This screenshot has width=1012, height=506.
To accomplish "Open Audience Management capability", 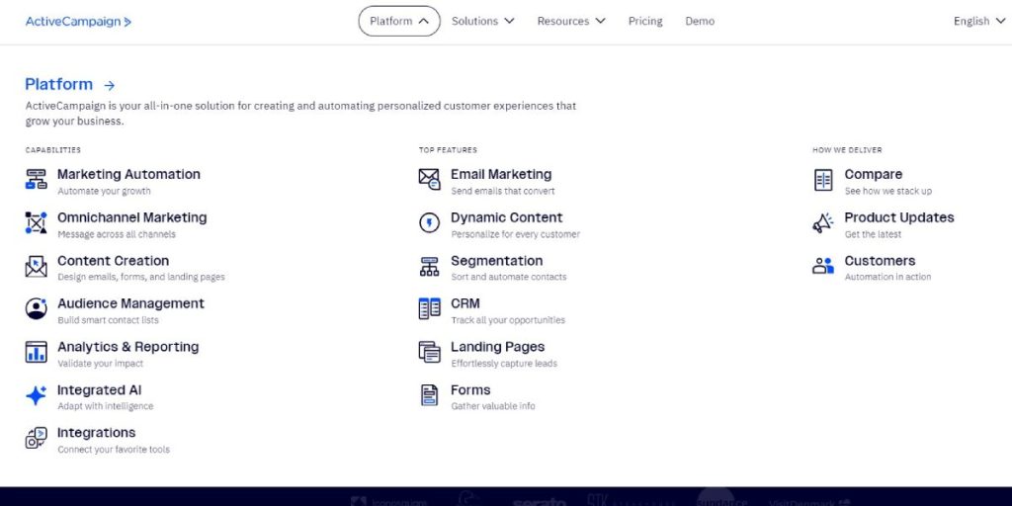I will (130, 303).
